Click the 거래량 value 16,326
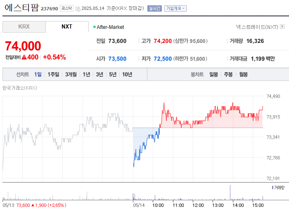The width and height of the screenshot is (289, 211). pyautogui.click(x=255, y=41)
